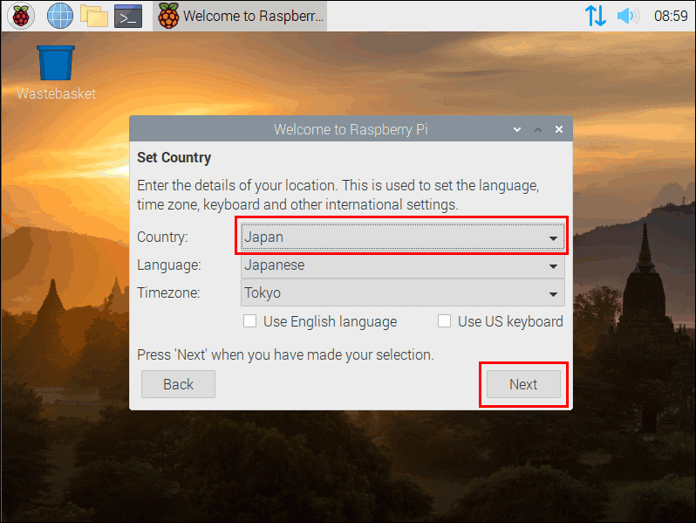Enable the Use US keyboard checkbox
The width and height of the screenshot is (696, 523).
click(444, 320)
